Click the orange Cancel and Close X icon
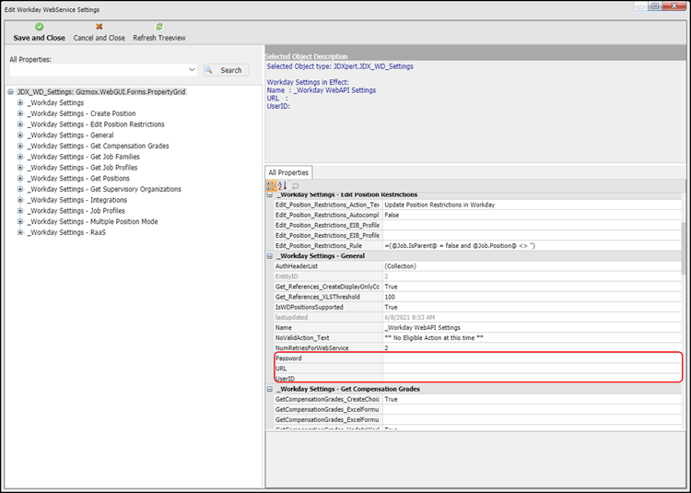 click(x=100, y=27)
